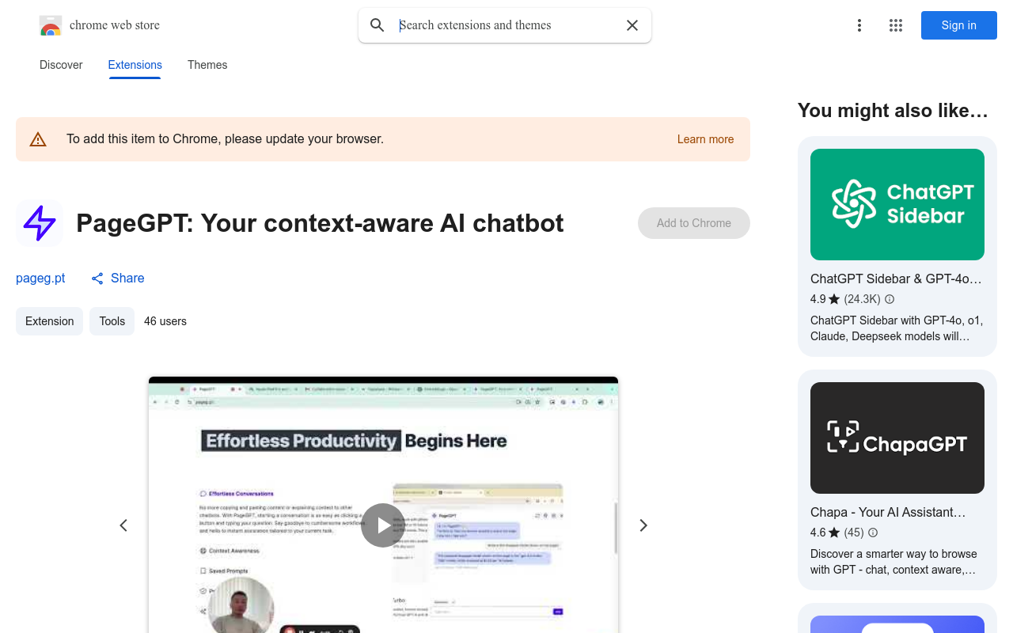This screenshot has width=1013, height=633.
Task: Click info icon beside ChatGPT Sidebar rating
Action: pyautogui.click(x=890, y=299)
